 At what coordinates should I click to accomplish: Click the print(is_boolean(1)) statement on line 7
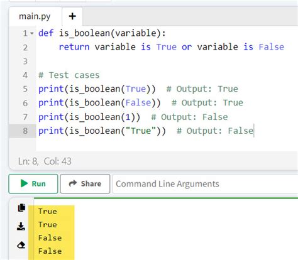(x=89, y=117)
